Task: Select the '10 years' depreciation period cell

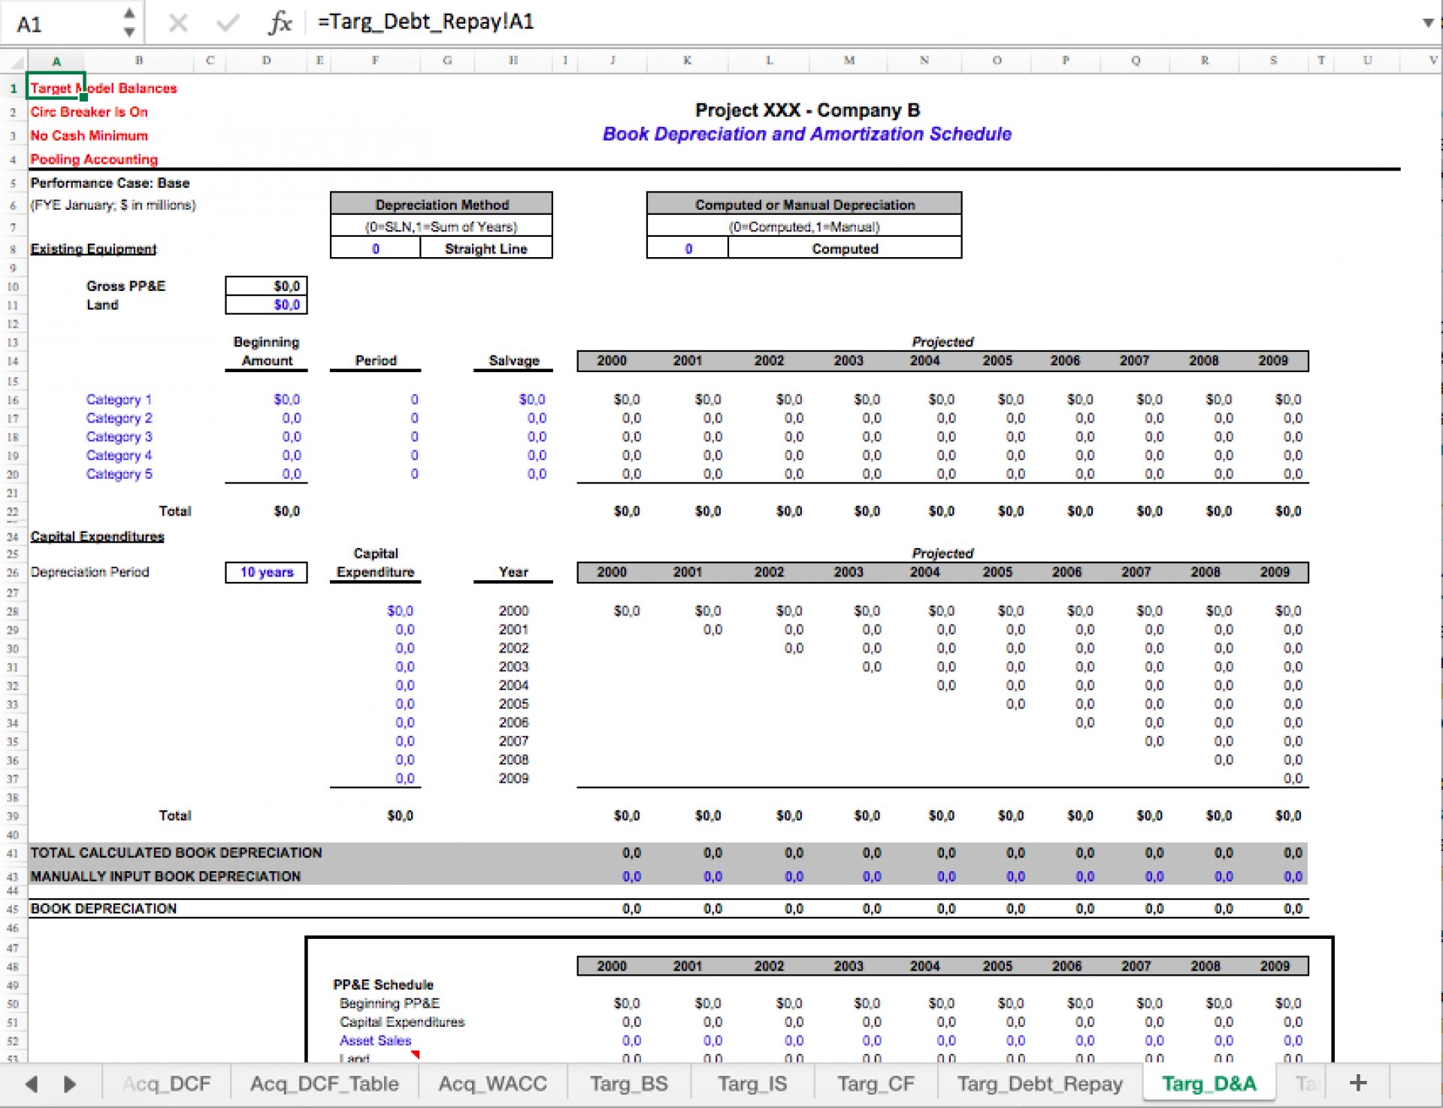Action: pyautogui.click(x=266, y=572)
